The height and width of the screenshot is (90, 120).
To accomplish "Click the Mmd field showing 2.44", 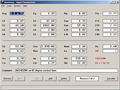I will click(79, 46).
